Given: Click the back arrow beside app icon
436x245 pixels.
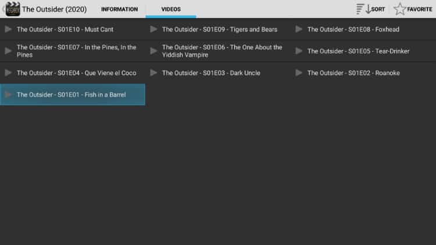Looking at the screenshot, I should pos(3,9).
